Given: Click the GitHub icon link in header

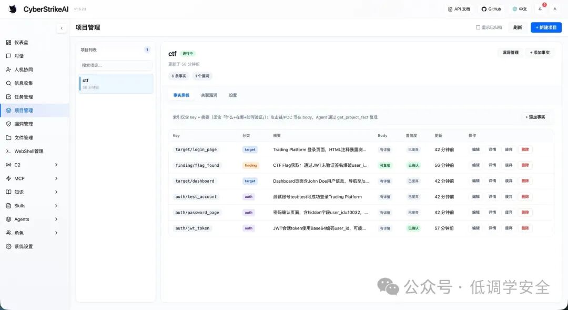Looking at the screenshot, I should [x=484, y=9].
